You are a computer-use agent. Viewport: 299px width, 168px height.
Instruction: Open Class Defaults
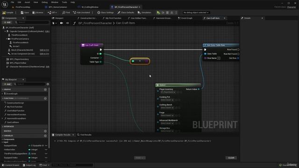pos(126,13)
